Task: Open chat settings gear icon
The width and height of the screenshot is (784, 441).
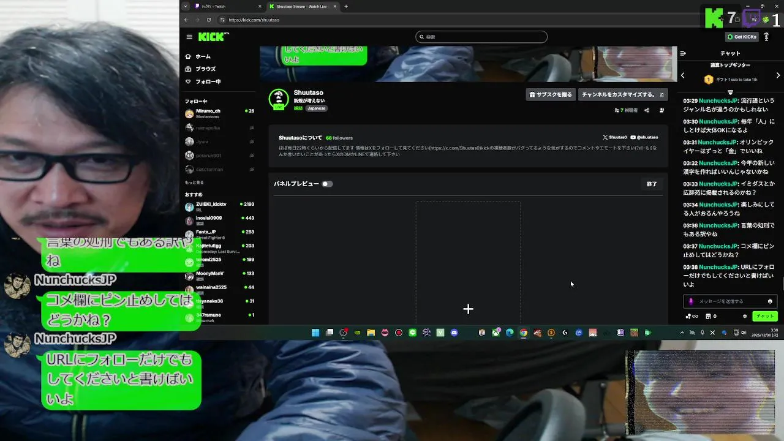Action: tap(745, 316)
